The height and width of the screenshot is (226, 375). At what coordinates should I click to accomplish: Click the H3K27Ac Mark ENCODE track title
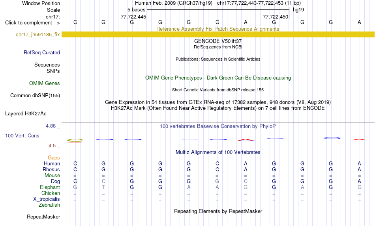[218, 108]
